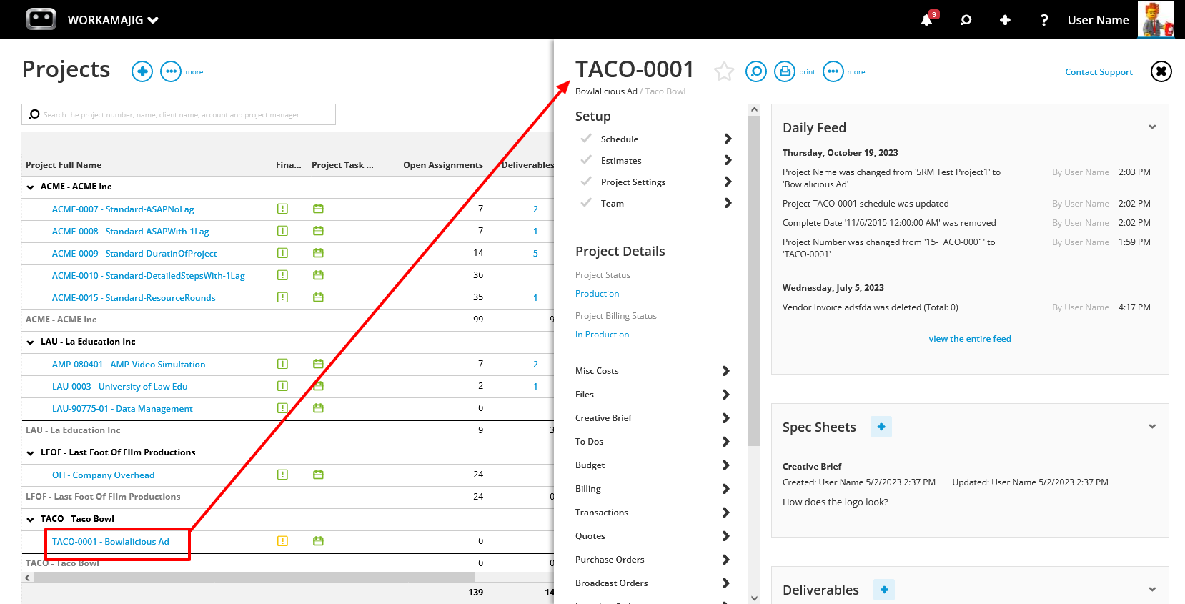Viewport: 1185px width, 604px height.
Task: Collapse the Spec Sheets panel
Action: [x=1152, y=427]
